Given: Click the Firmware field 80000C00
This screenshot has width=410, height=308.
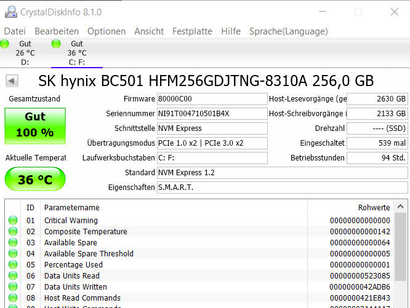Looking at the screenshot, I should pos(212,99).
